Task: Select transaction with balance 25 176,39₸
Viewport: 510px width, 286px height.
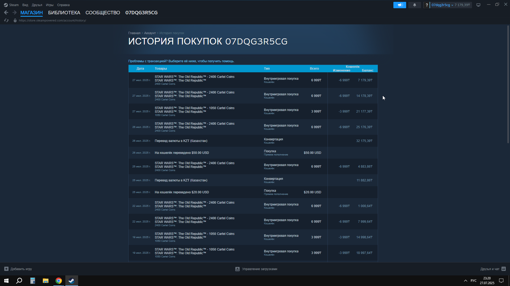Action: tap(253, 127)
